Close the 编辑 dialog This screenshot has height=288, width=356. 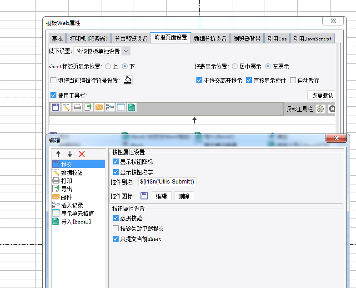click(336, 138)
